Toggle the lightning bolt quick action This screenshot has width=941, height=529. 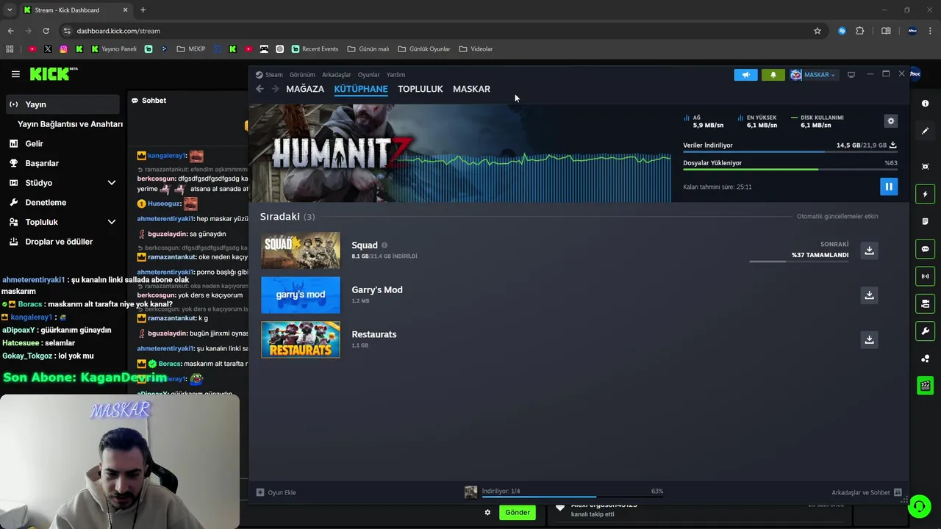tap(926, 194)
